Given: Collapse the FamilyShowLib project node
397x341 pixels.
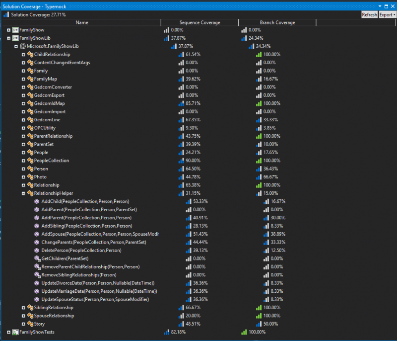Looking at the screenshot, I should coord(8,38).
